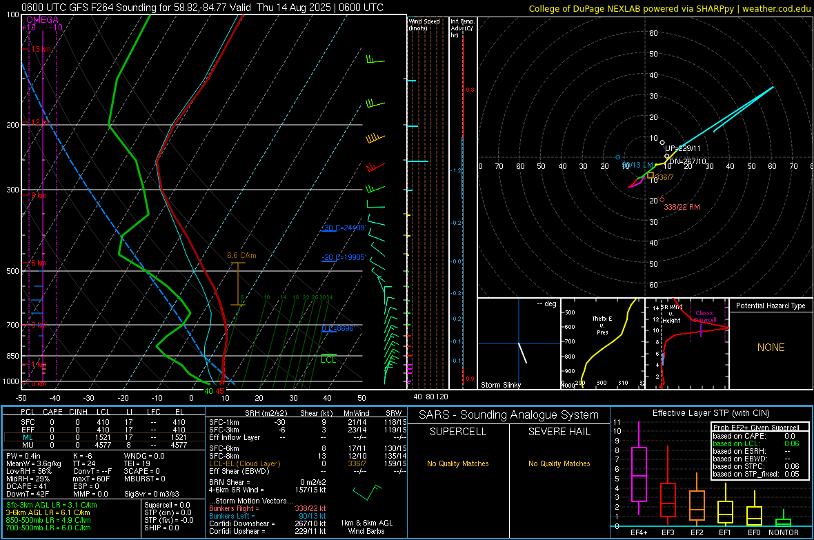Click the -20 C=19905' height label
This screenshot has height=540, width=814.
pyautogui.click(x=344, y=257)
